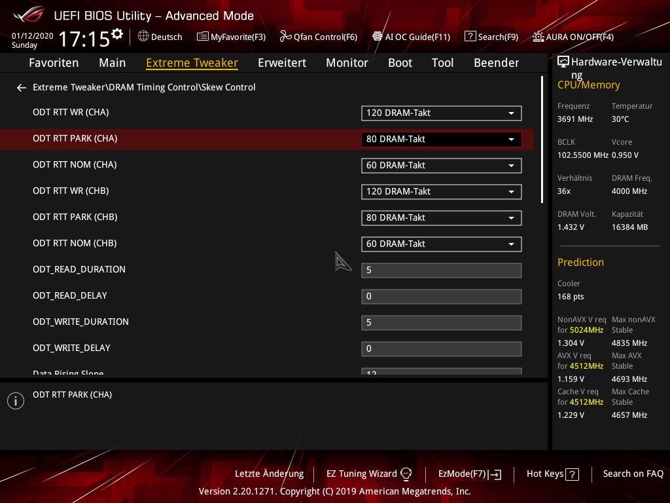Open Qfan Control fan icon
The height and width of the screenshot is (503, 670).
point(285,37)
